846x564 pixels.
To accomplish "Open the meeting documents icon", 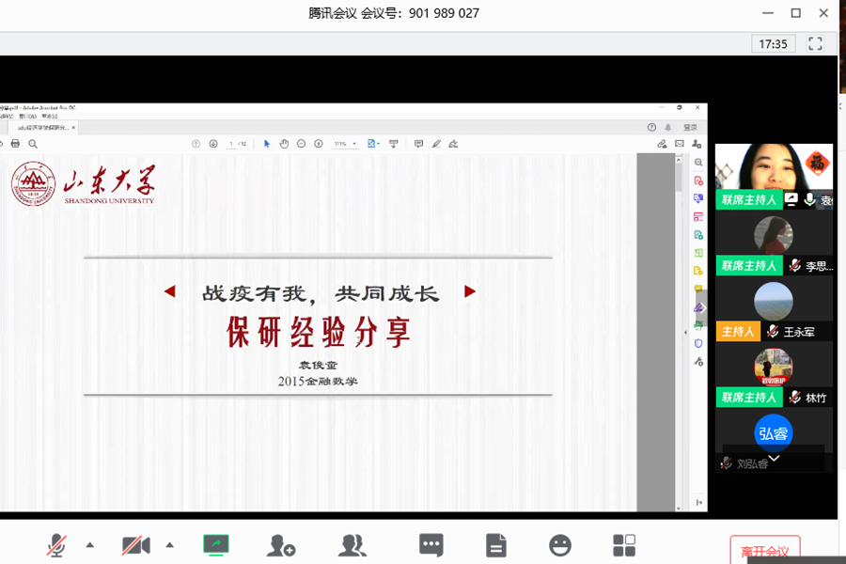I will point(496,544).
